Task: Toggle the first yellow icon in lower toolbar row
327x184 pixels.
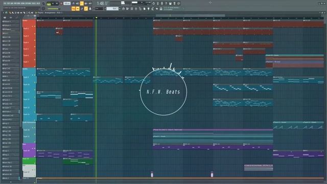Action: click(x=73, y=9)
